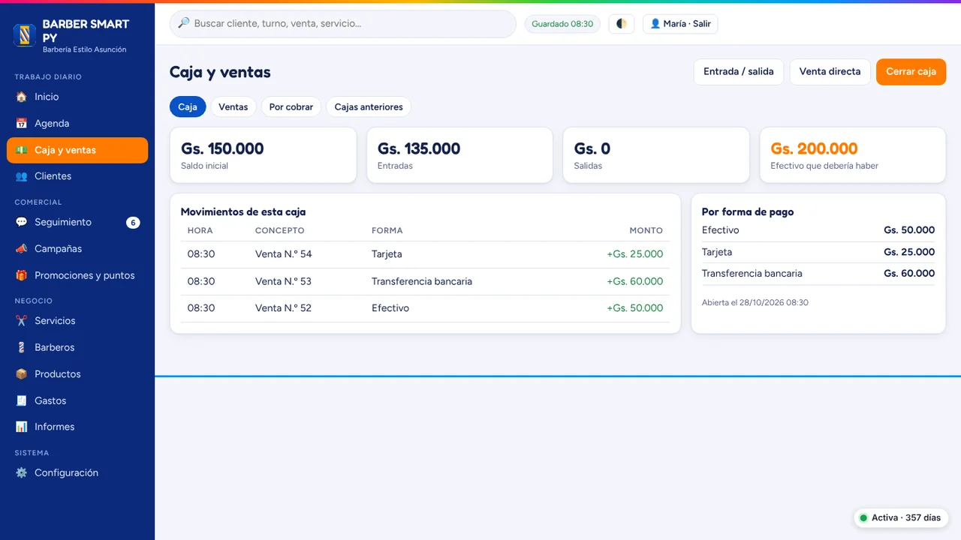Screen dimensions: 961x540
Task: Select the Caja tab
Action: [188, 106]
